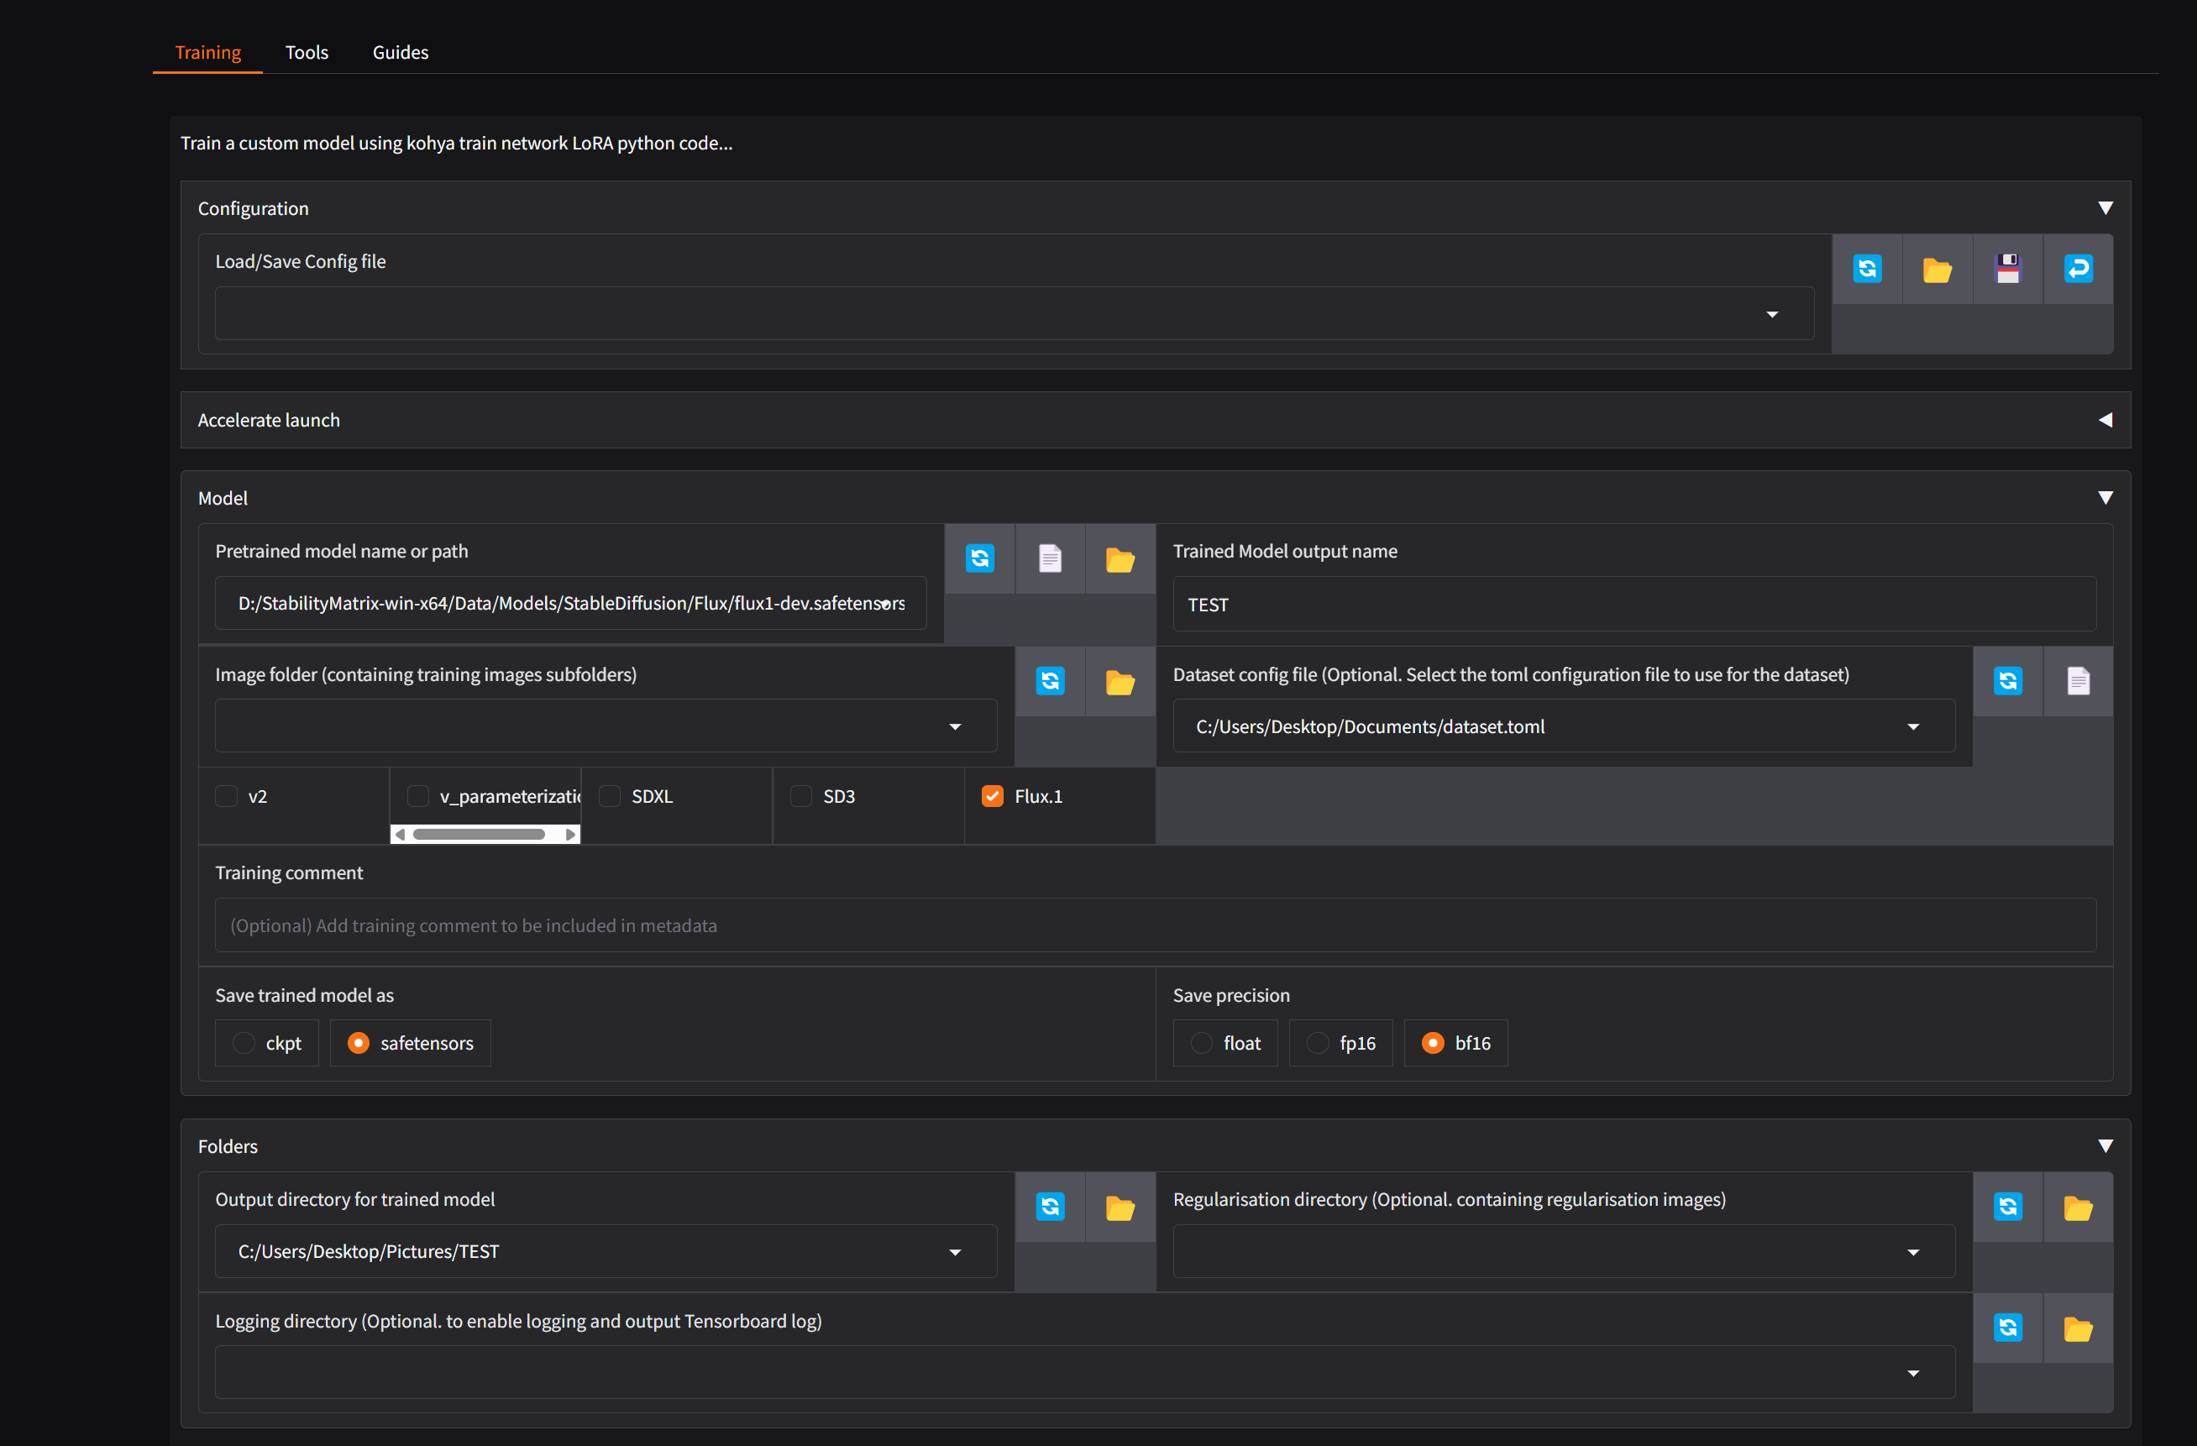
Task: Open document icon next to pretrained model path
Action: tap(1050, 558)
